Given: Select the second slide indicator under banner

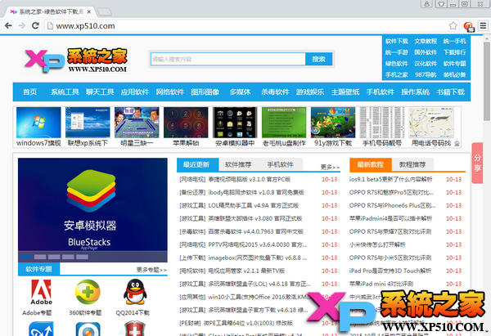Looking at the screenshot, I should point(40,257).
